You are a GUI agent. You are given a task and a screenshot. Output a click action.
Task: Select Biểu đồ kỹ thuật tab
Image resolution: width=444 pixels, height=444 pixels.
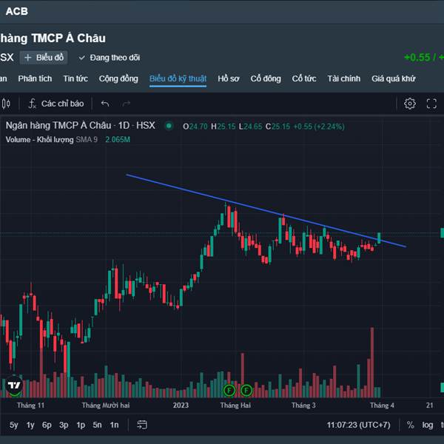(x=178, y=78)
